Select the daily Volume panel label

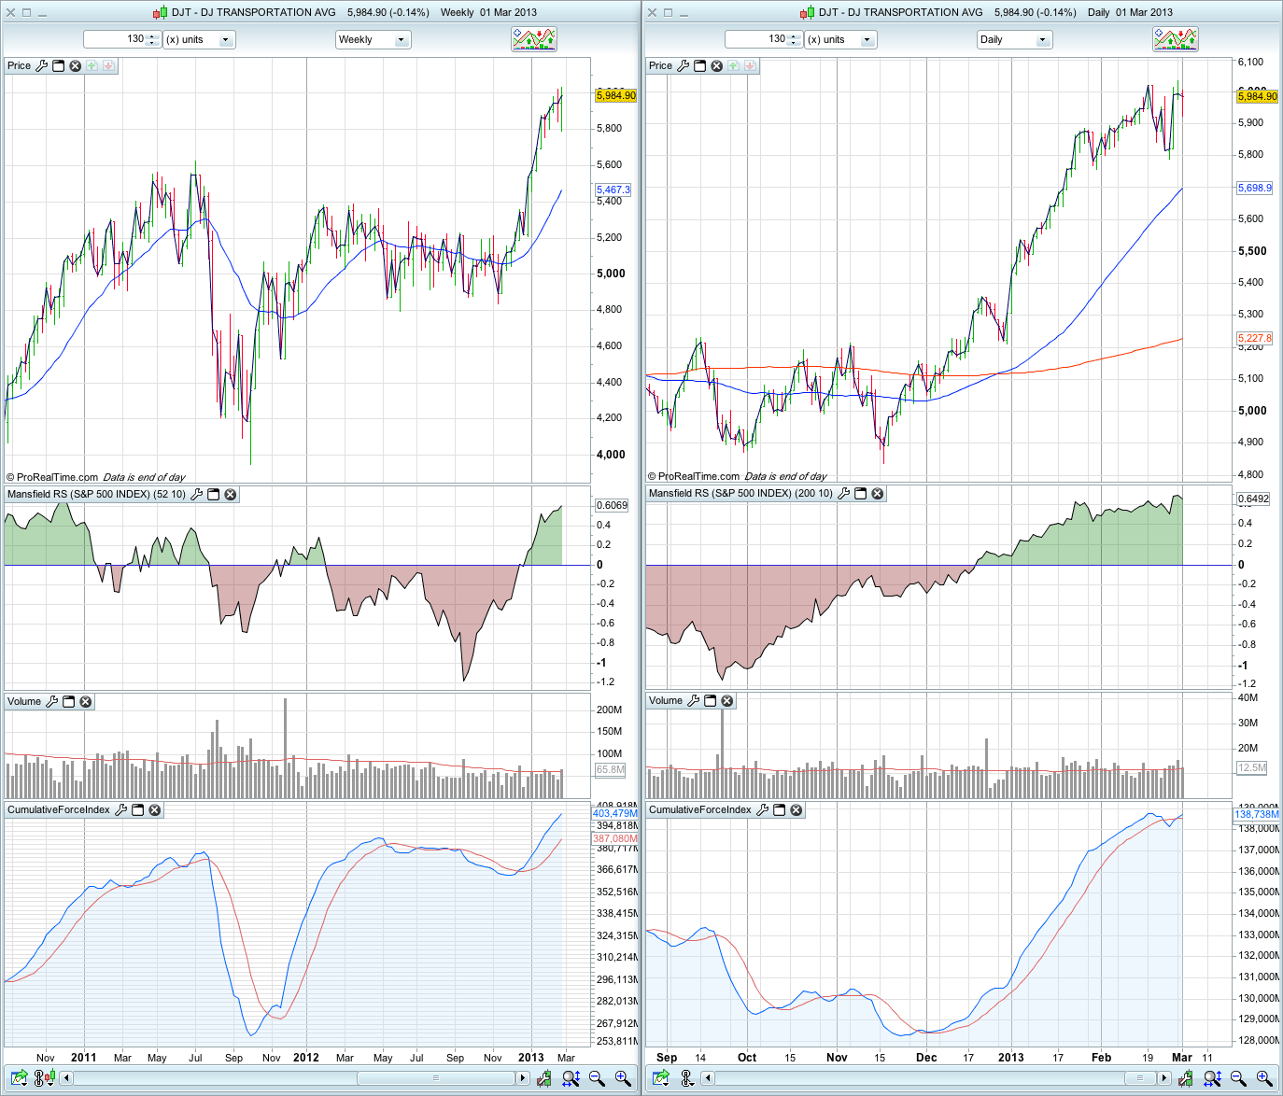(x=666, y=701)
